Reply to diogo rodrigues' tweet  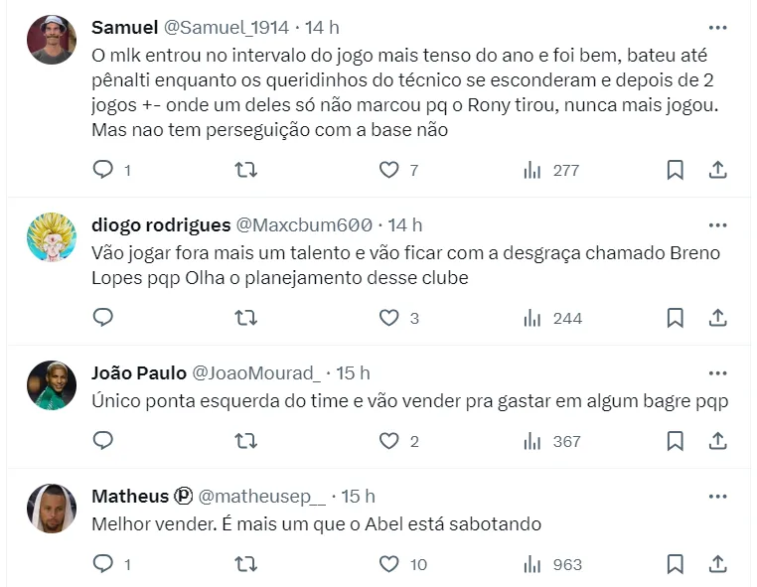pyautogui.click(x=104, y=318)
